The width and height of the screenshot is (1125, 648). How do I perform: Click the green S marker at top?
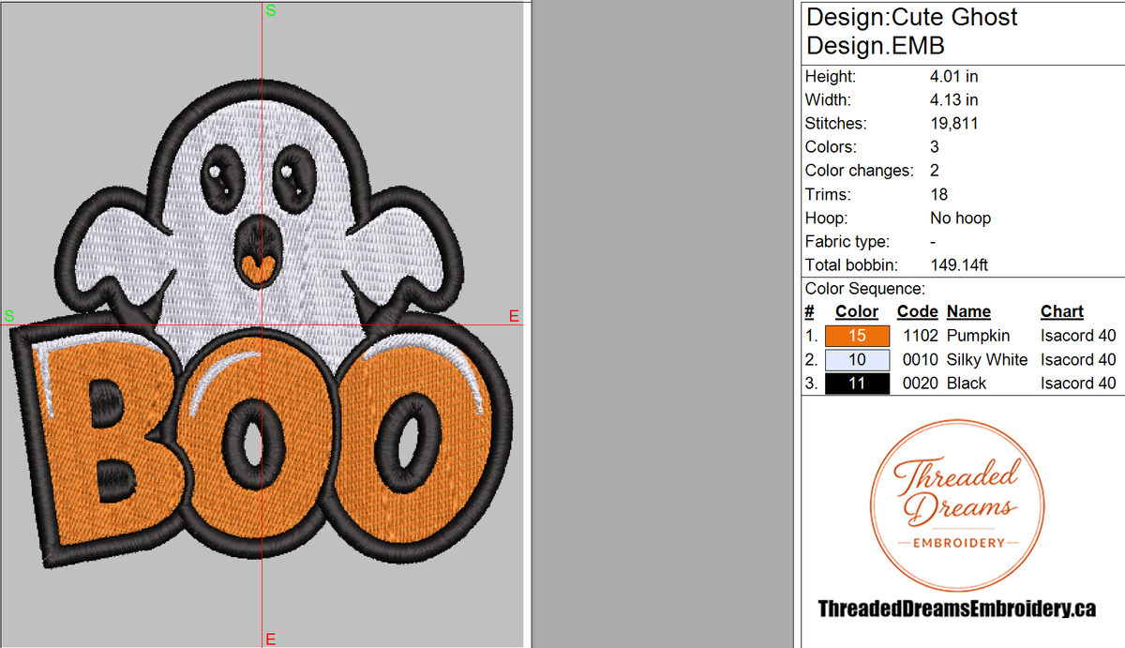271,11
